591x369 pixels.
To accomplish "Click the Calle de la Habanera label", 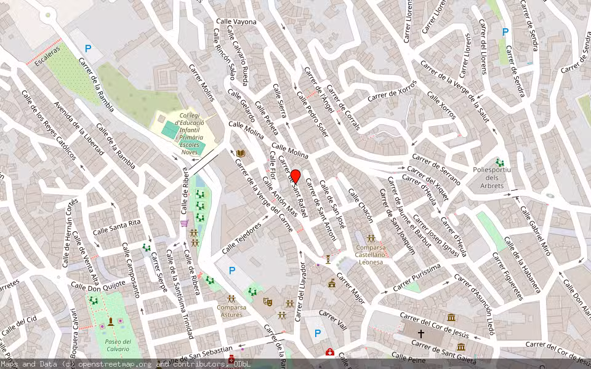I will click(x=522, y=264).
